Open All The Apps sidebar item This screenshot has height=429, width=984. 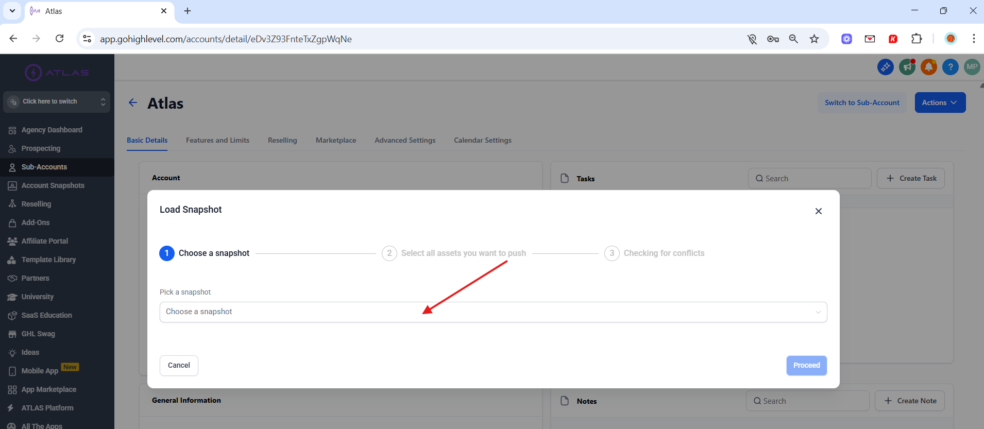42,426
